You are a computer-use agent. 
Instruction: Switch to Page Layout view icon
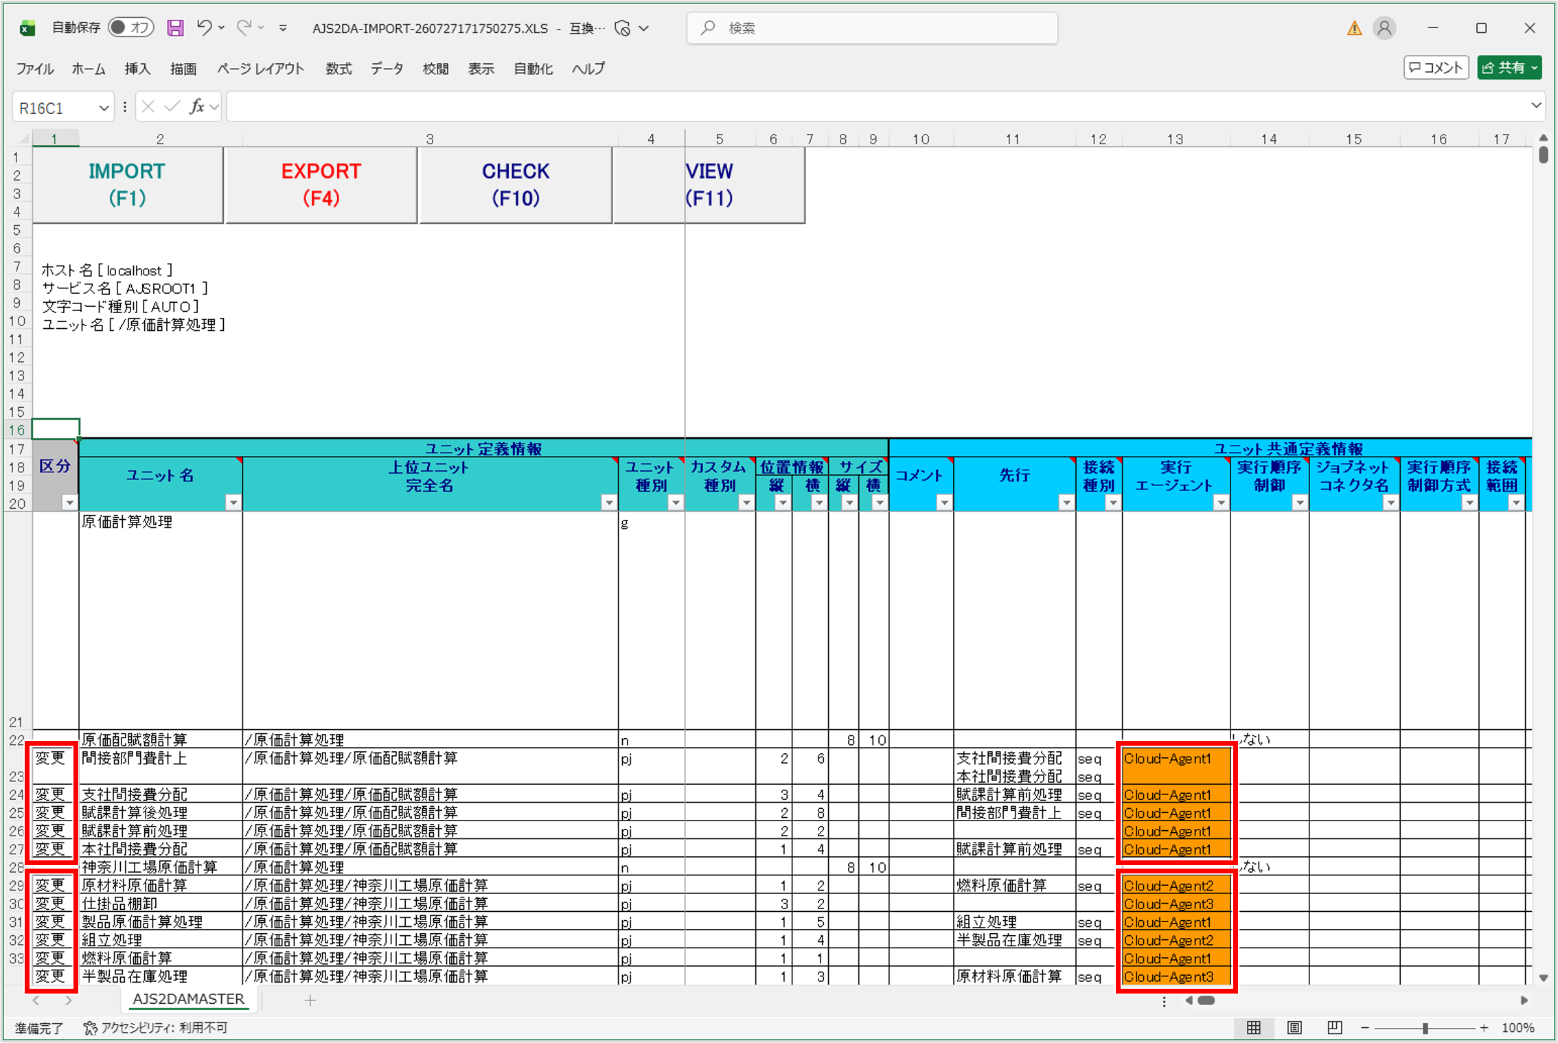click(x=1294, y=1028)
